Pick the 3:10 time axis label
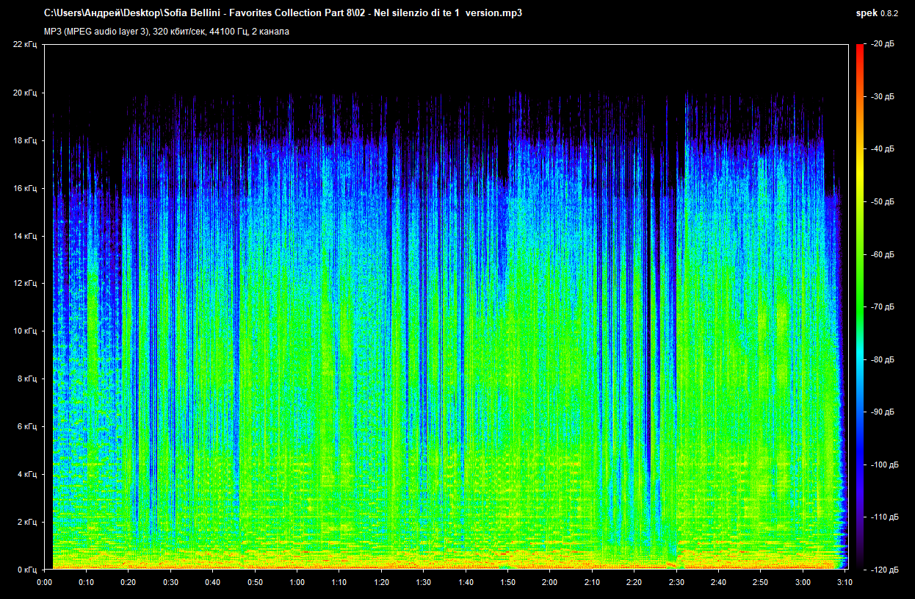Screen dimensions: 915x599 pyautogui.click(x=845, y=582)
